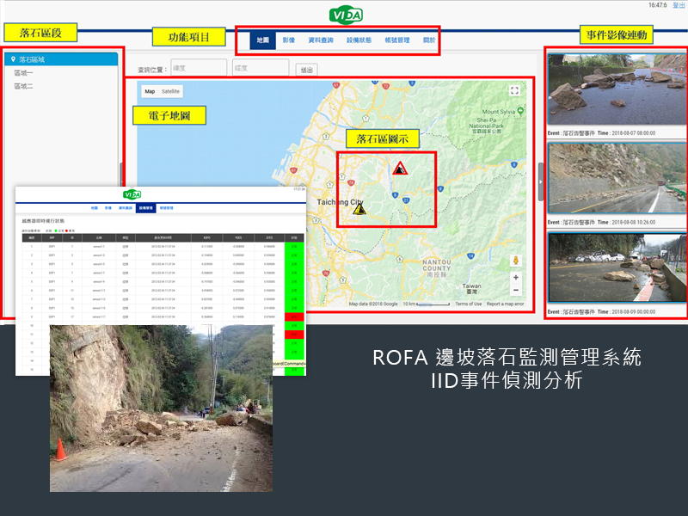The image size is (688, 516).
Task: Collapse the right event image panel arrow
Action: pyautogui.click(x=540, y=170)
